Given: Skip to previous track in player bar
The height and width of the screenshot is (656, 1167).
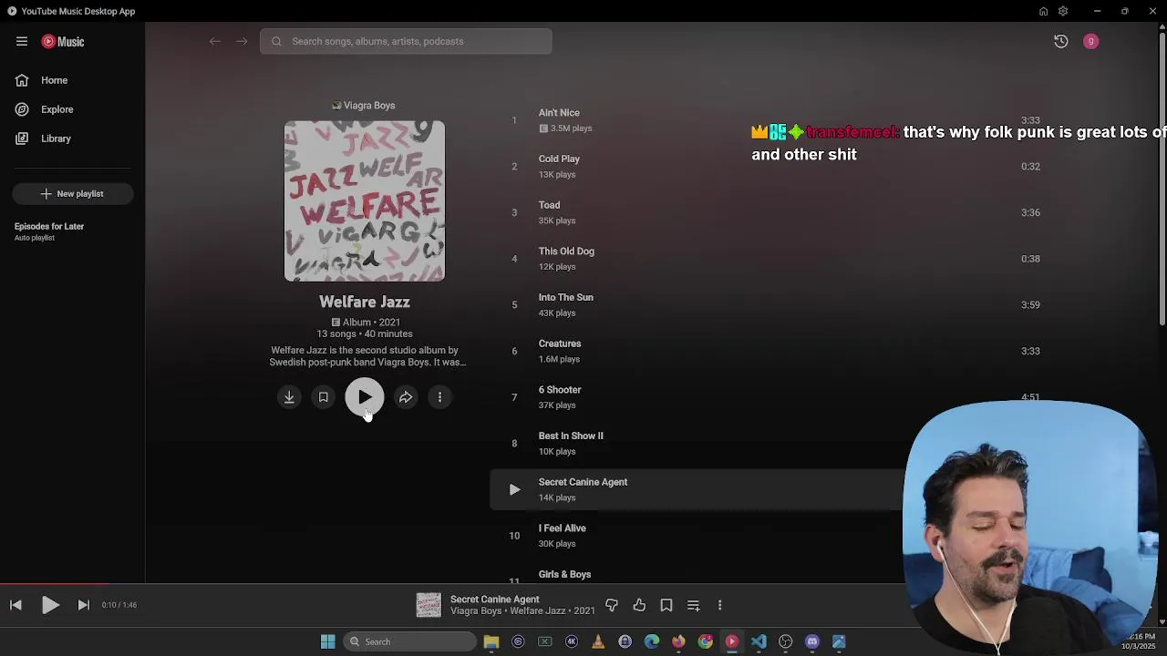Looking at the screenshot, I should pos(15,605).
